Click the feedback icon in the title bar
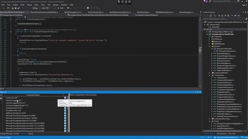The height and width of the screenshot is (139, 248). [x=210, y=1]
